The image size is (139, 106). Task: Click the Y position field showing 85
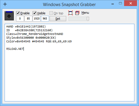coord(28,19)
